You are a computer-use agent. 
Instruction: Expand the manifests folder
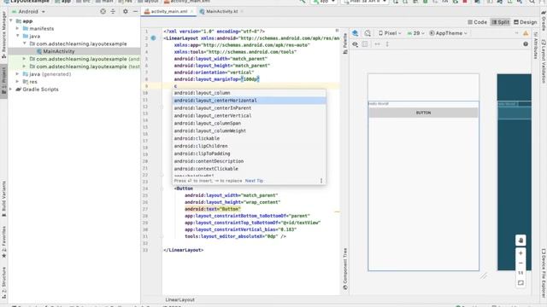pyautogui.click(x=17, y=28)
